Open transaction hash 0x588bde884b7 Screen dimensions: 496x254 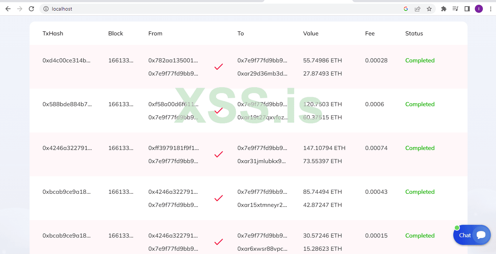click(x=67, y=104)
